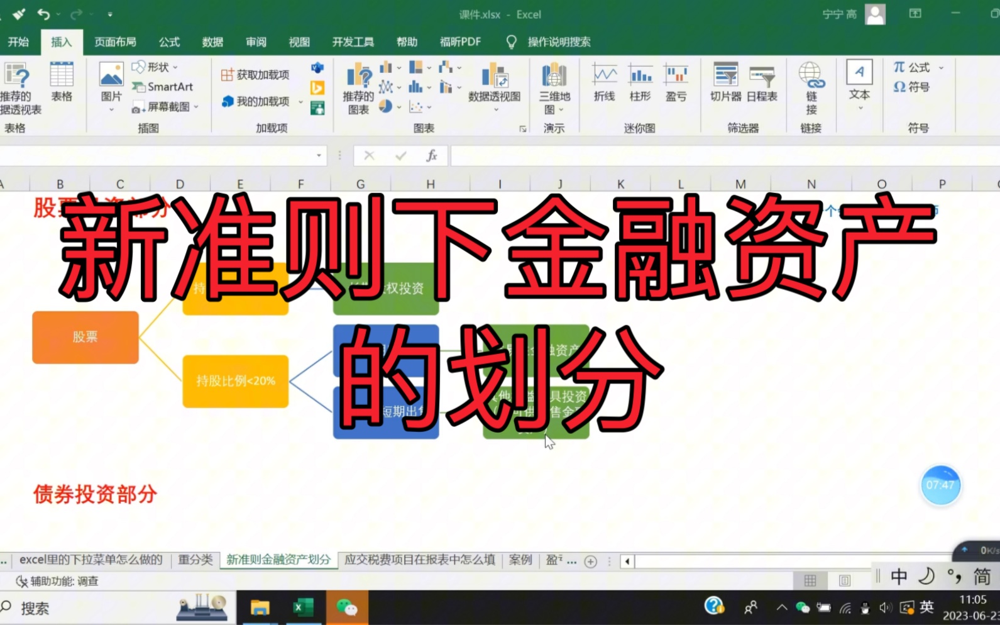This screenshot has height=625, width=1000.
Task: Insert a combo chart
Action: (x=450, y=87)
